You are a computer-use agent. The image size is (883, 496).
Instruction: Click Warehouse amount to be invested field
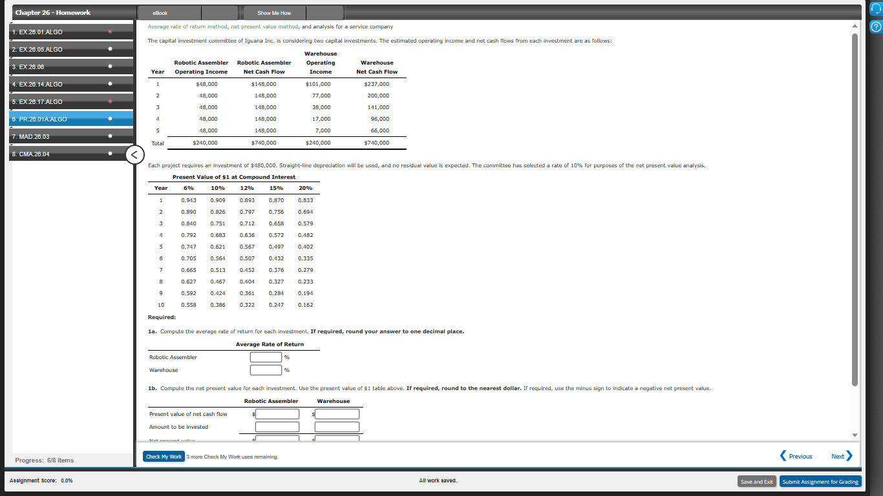coord(337,427)
